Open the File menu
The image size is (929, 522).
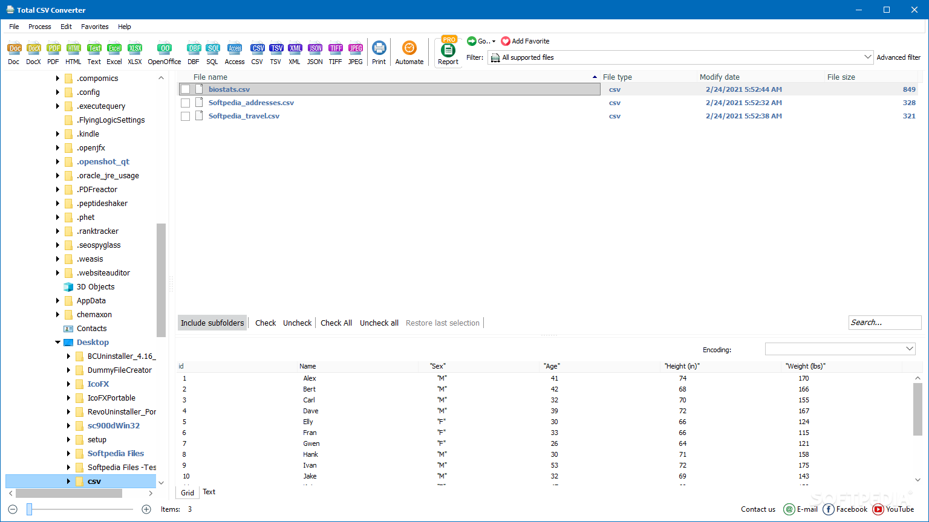14,27
